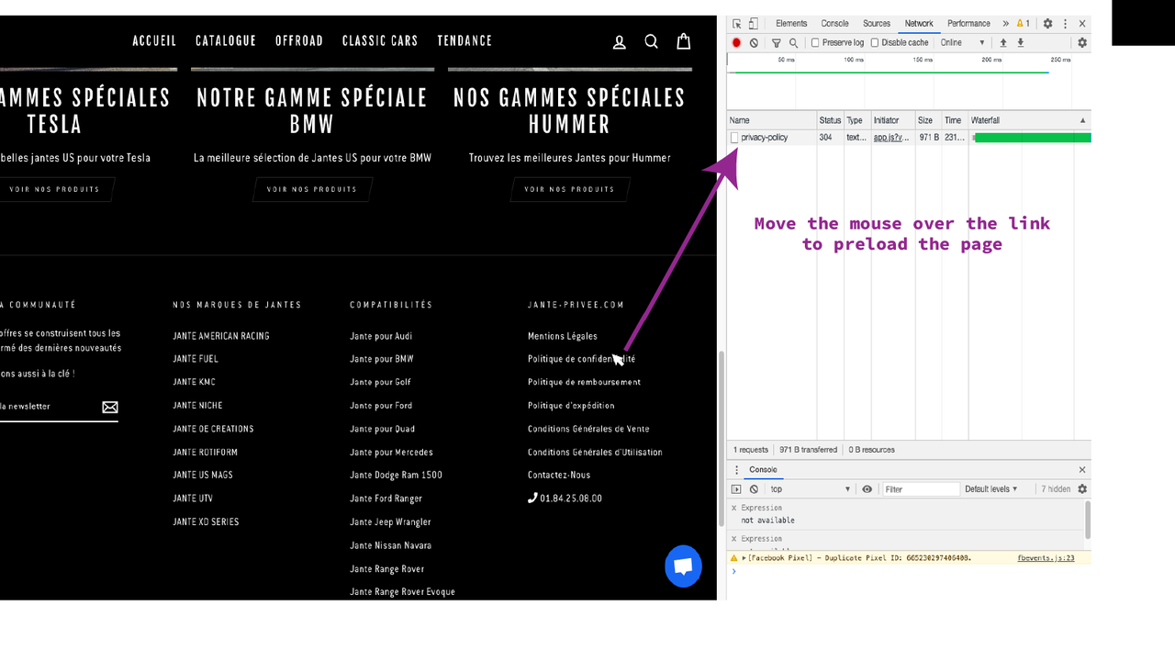Clear the console with the block icon
The image size is (1175, 661).
click(754, 489)
